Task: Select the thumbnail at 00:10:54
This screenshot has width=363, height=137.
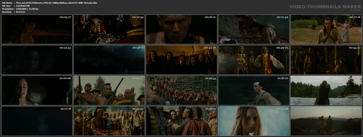Action: pyautogui.click(x=109, y=29)
